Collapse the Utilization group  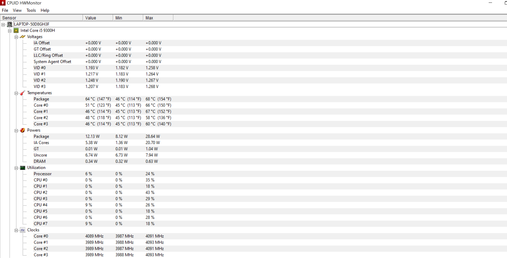click(16, 168)
